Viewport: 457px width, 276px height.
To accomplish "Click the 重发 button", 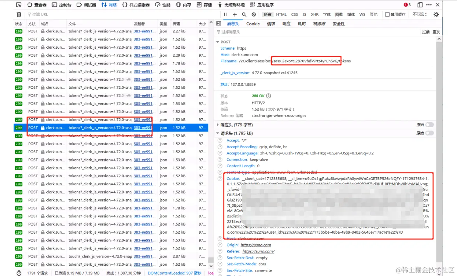I will (436, 32).
